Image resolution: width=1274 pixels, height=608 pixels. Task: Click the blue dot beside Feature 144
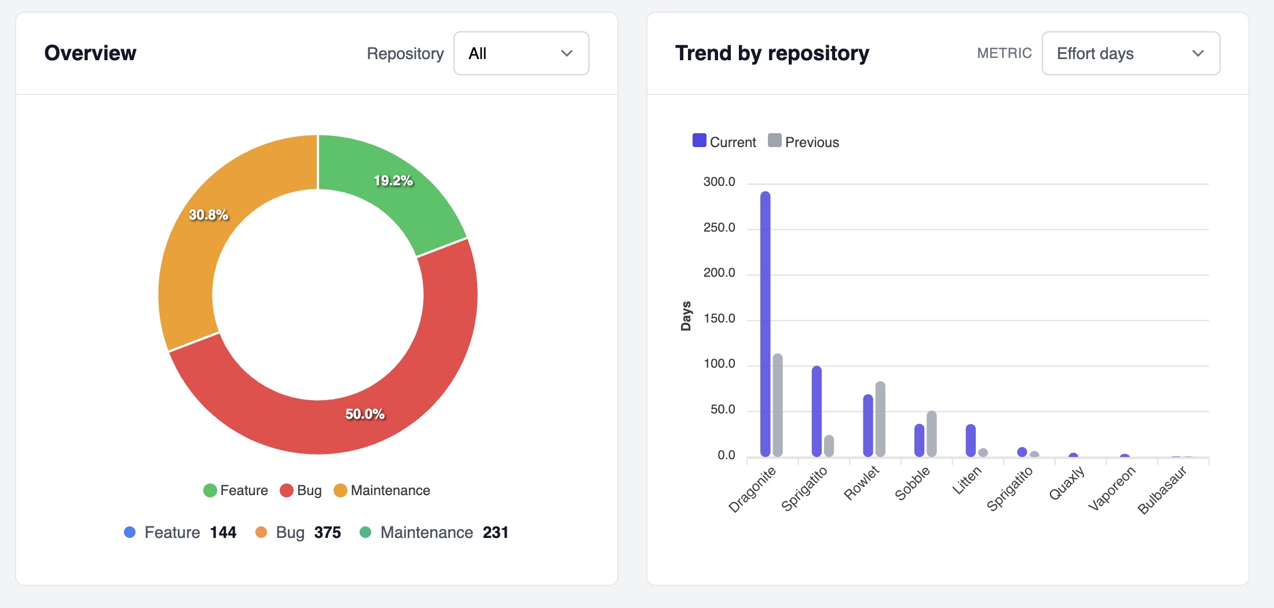[130, 532]
